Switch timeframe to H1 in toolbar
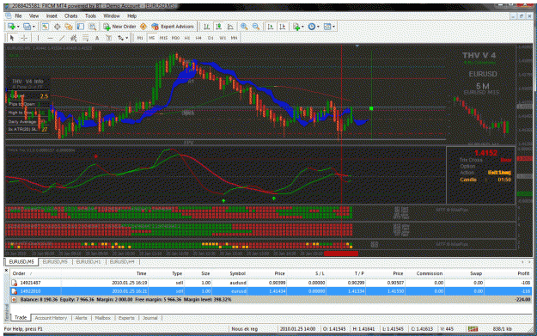Viewport: 537px width, 336px height. click(x=187, y=38)
